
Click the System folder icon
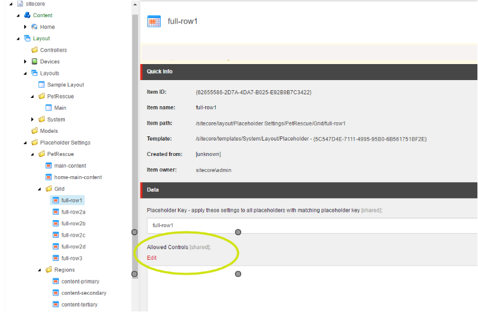click(42, 119)
